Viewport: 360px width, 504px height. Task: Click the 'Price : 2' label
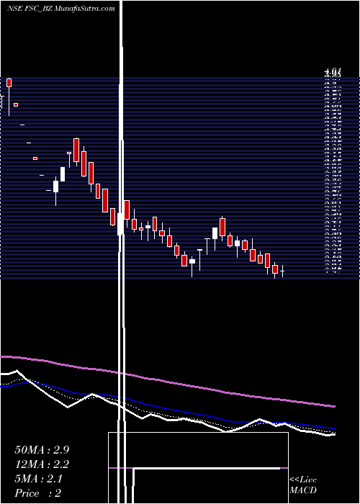point(38,493)
